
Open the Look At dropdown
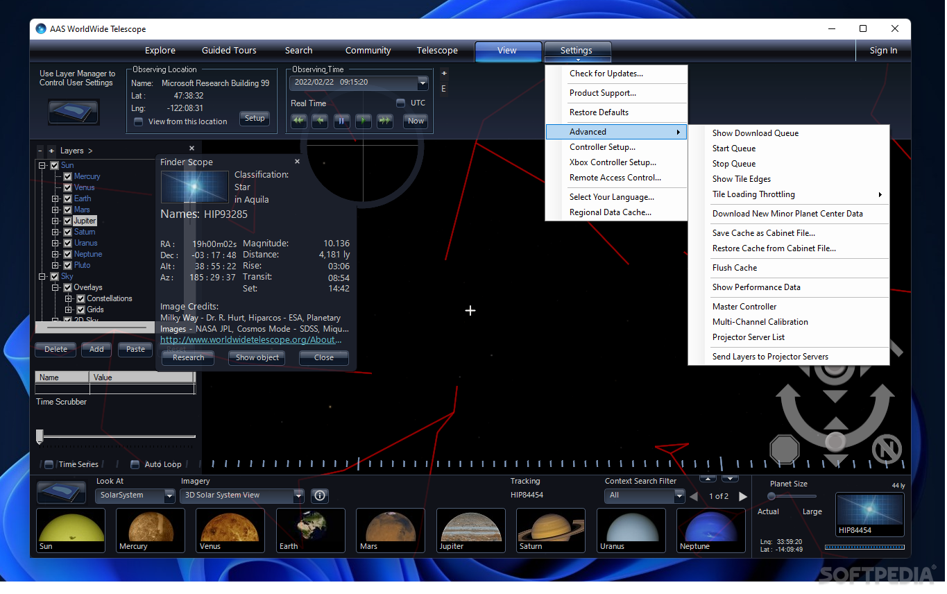tap(169, 495)
